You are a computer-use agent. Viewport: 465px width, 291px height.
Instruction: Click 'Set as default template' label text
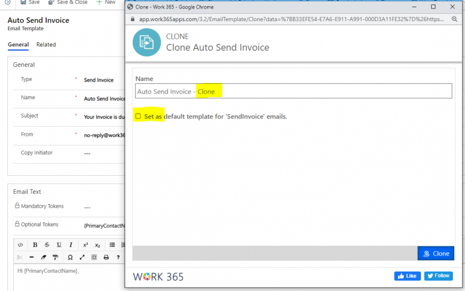pyautogui.click(x=216, y=117)
